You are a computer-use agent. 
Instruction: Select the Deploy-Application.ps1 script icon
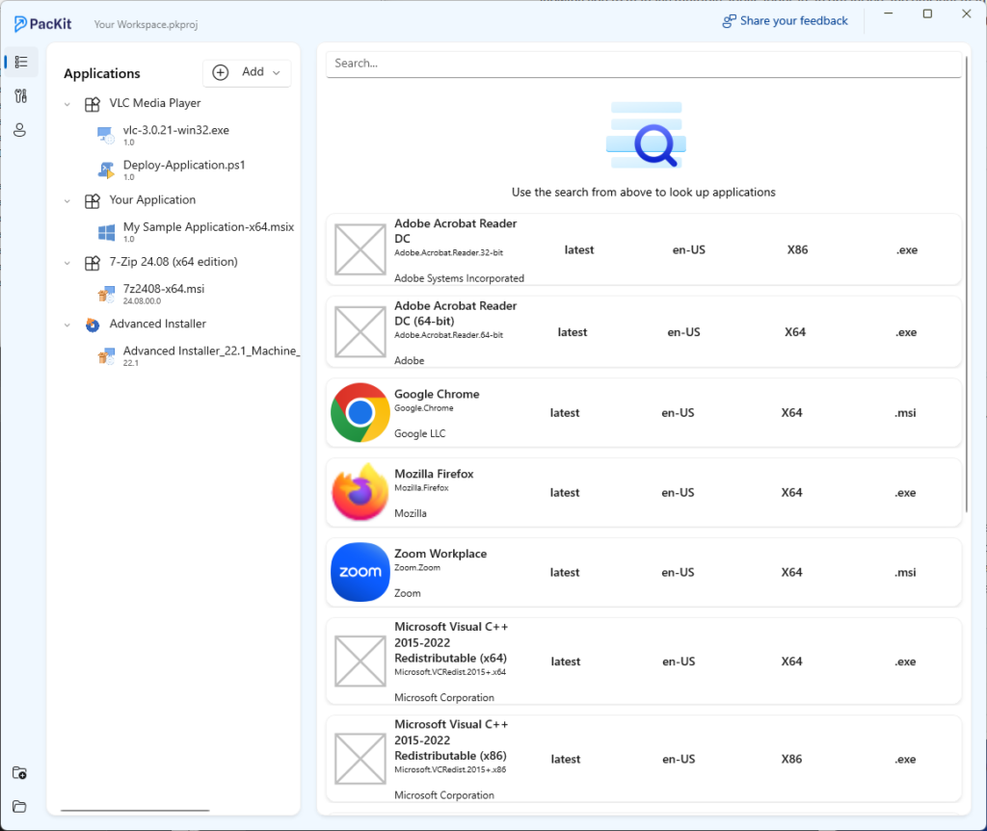point(105,169)
